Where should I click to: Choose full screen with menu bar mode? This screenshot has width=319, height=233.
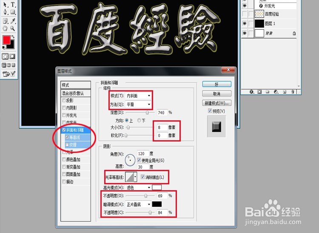9,65
